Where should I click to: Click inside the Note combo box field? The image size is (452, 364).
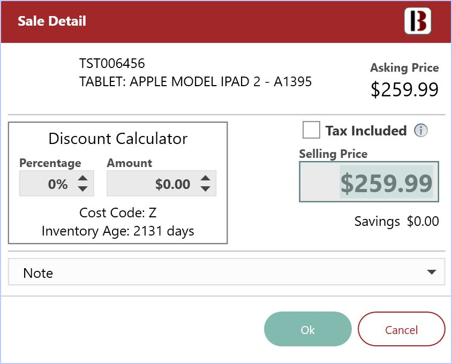coord(227,272)
